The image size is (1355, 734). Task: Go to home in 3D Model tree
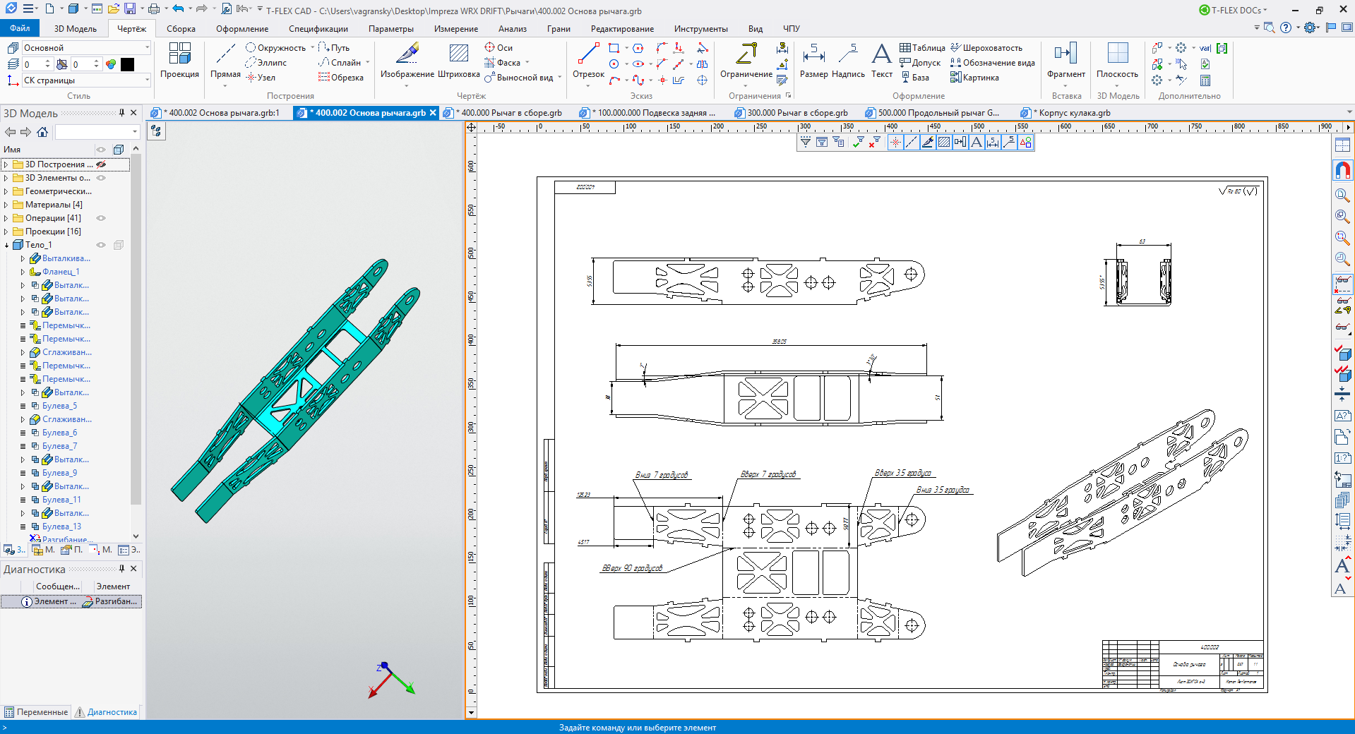pyautogui.click(x=42, y=132)
